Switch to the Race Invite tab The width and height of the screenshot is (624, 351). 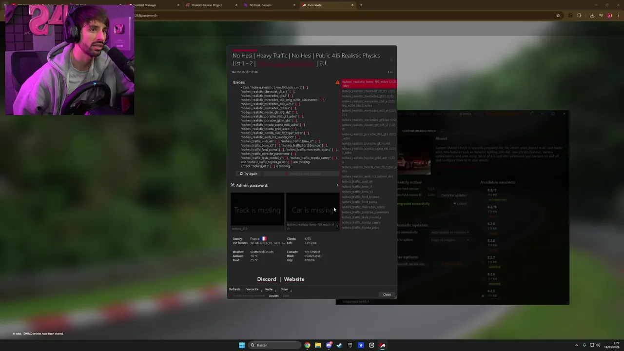click(x=327, y=5)
